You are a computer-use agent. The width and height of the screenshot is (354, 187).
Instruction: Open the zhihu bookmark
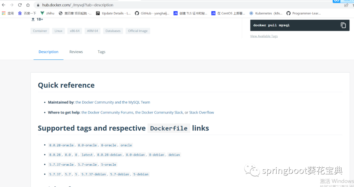pyautogui.click(x=48, y=13)
